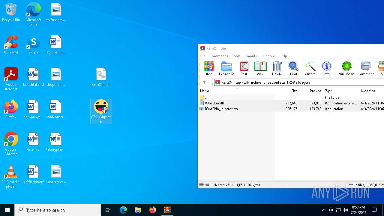This screenshot has height=216, width=384.
Task: Select the VLC media player shortcut
Action: coord(11,176)
